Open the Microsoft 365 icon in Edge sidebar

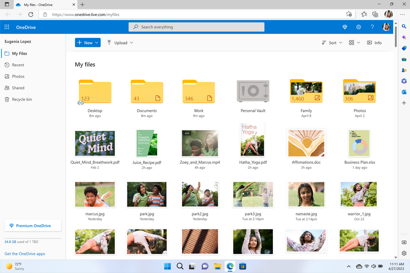tap(404, 81)
